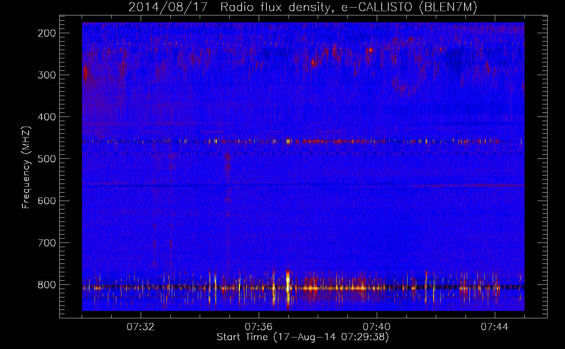This screenshot has width=565, height=349.
Task: Click the 500 frequency tick label
Action: click(x=46, y=159)
